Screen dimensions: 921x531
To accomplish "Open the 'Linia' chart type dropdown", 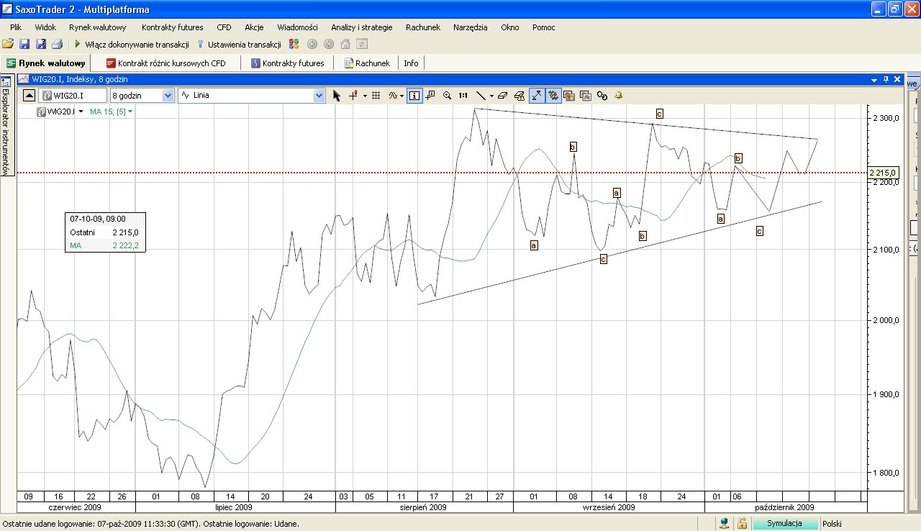I will [x=319, y=96].
